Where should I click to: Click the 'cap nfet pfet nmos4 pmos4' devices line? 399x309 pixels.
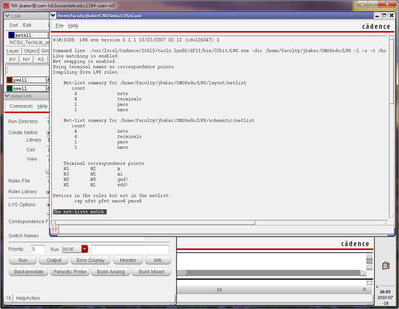(x=108, y=201)
